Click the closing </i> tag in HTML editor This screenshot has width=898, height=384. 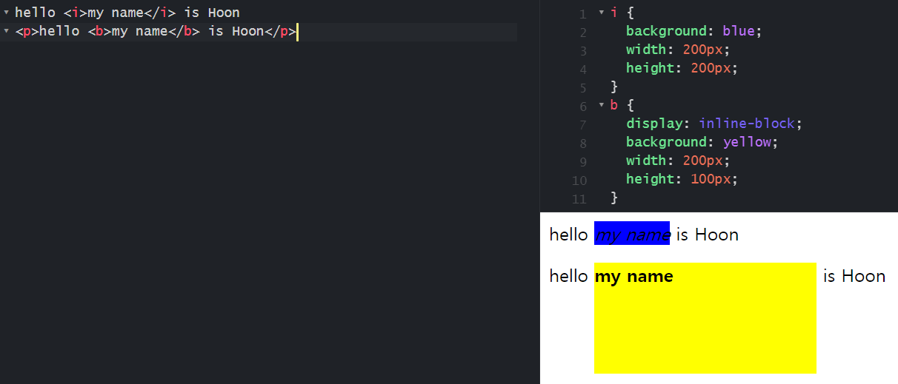(x=159, y=13)
